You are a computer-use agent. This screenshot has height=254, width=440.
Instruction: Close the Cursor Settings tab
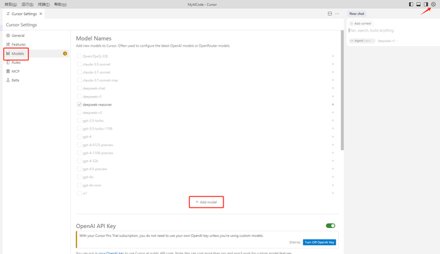[x=41, y=14]
